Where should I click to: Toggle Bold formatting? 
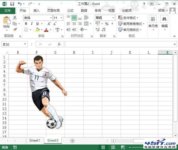[26, 24]
